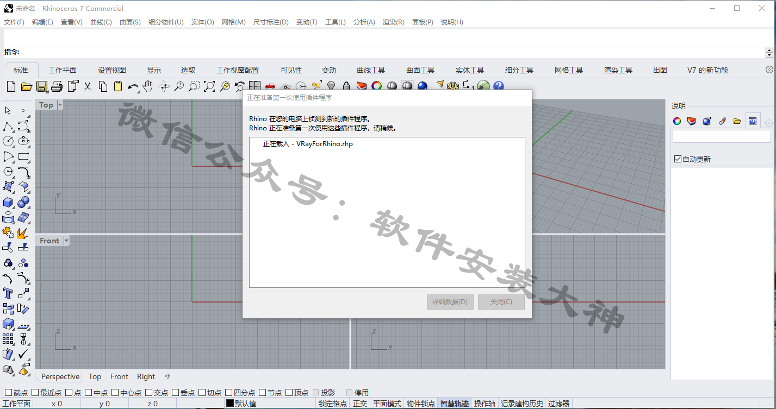The width and height of the screenshot is (776, 409).
Task: Click the Paste clipboard icon
Action: (118, 86)
